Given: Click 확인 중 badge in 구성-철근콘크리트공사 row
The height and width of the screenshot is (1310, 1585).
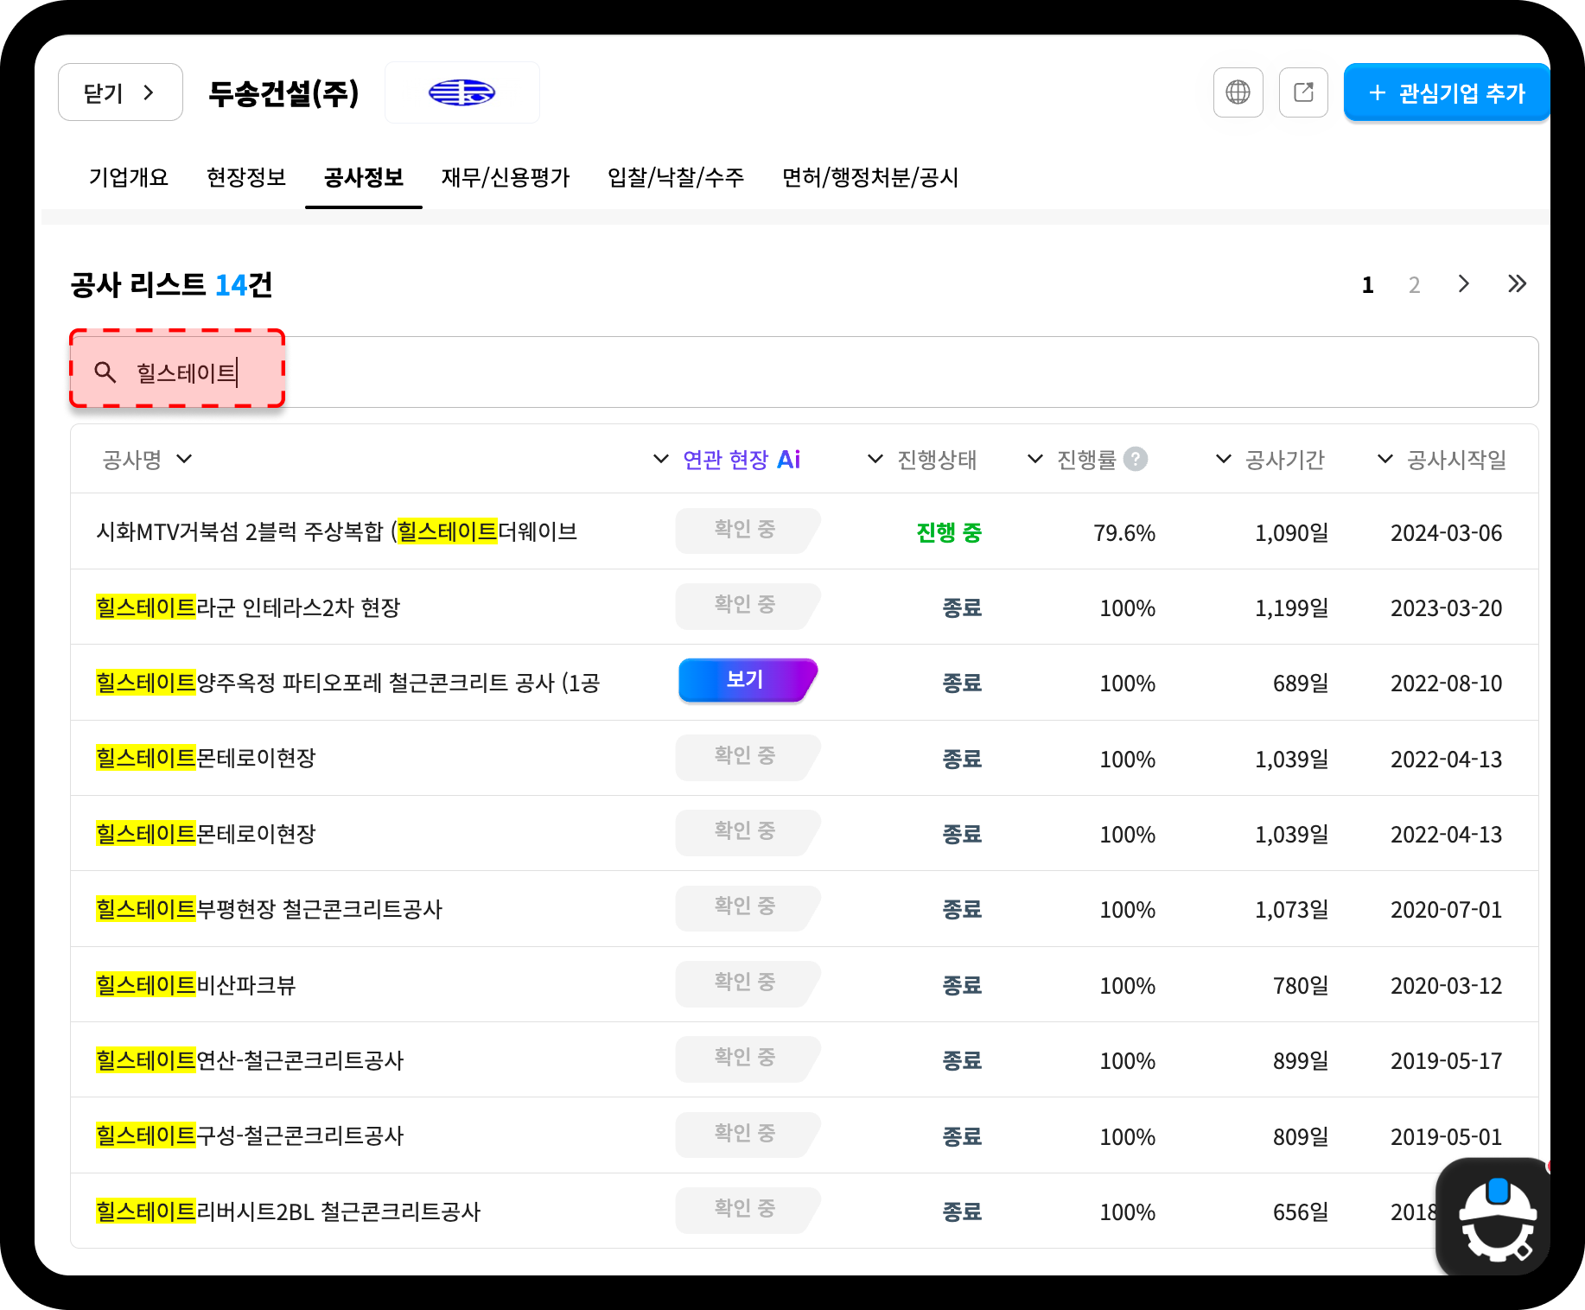Looking at the screenshot, I should tap(748, 1134).
